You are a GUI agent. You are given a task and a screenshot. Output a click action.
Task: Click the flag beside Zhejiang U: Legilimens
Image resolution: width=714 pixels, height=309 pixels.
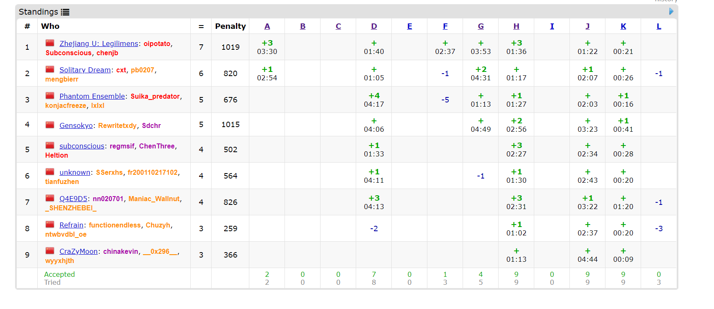[50, 43]
